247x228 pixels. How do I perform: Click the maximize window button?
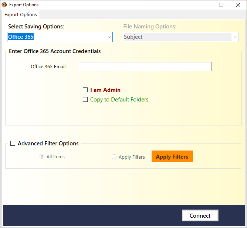[221, 5]
